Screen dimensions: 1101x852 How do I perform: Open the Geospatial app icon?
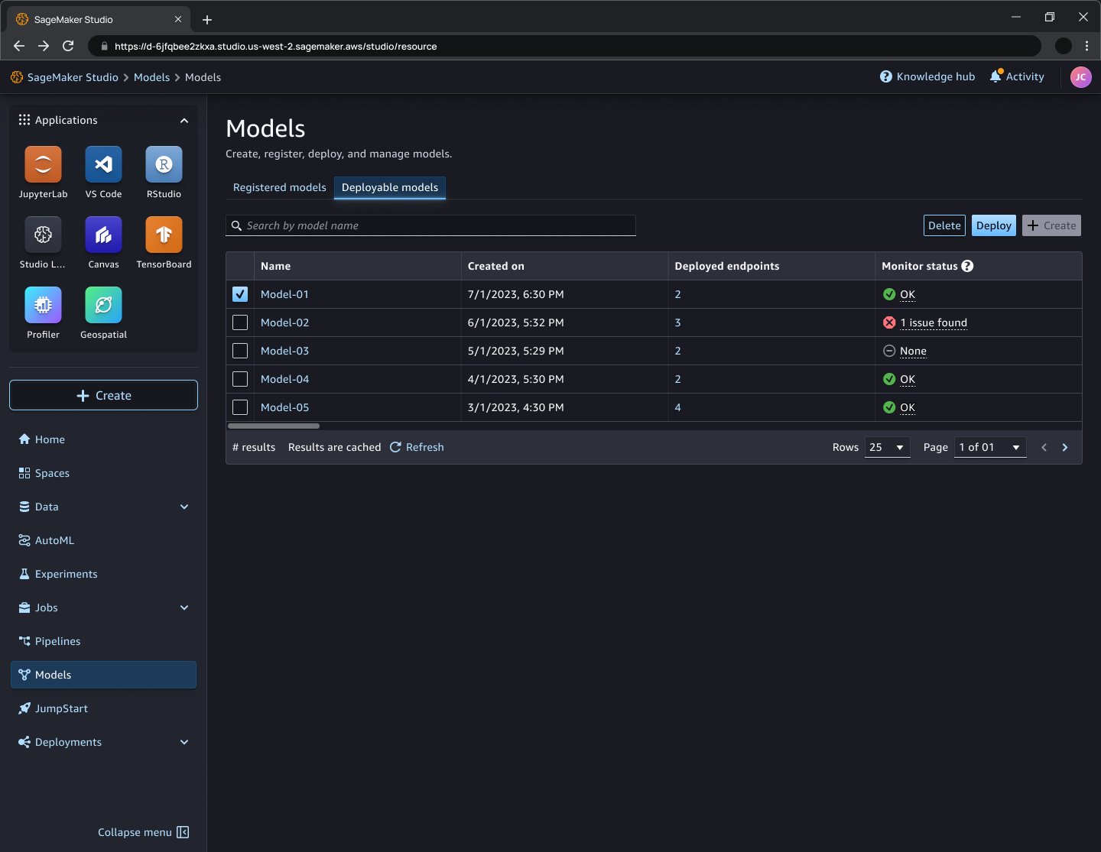(103, 305)
